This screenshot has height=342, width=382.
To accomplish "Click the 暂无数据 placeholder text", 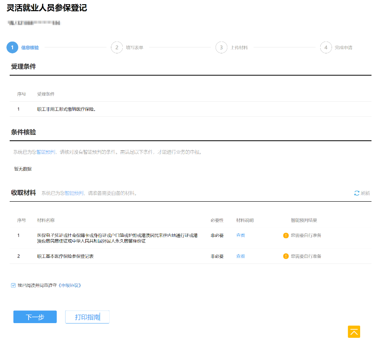I will 23,169.
